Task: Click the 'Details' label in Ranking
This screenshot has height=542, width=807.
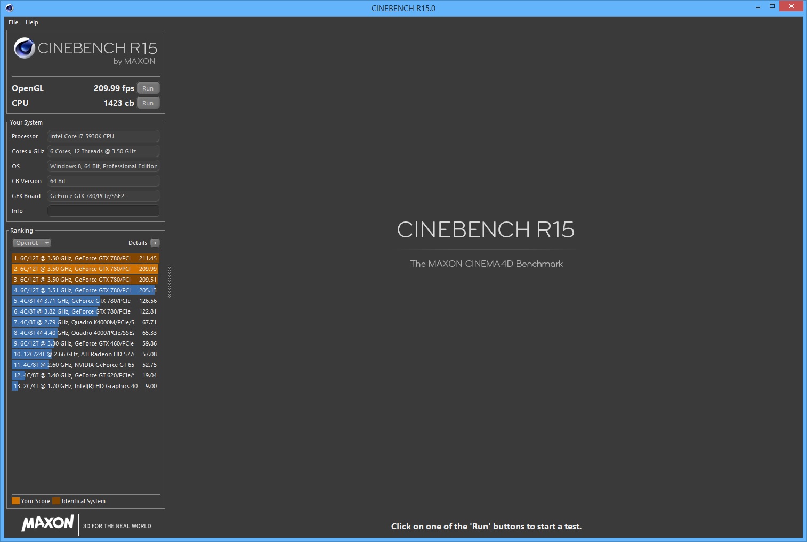Action: click(x=138, y=243)
